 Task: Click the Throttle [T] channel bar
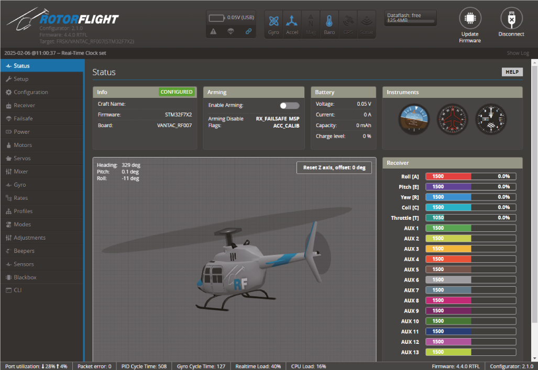click(x=470, y=218)
